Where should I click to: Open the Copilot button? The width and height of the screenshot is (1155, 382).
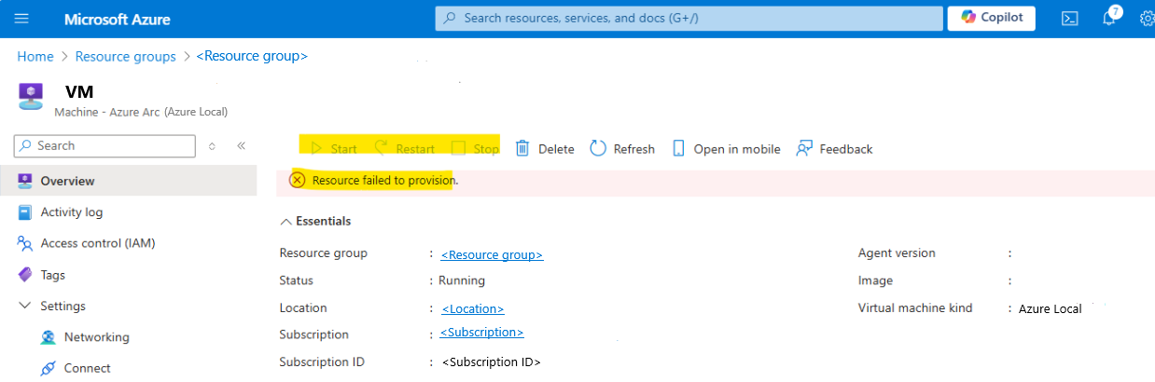[x=991, y=18]
